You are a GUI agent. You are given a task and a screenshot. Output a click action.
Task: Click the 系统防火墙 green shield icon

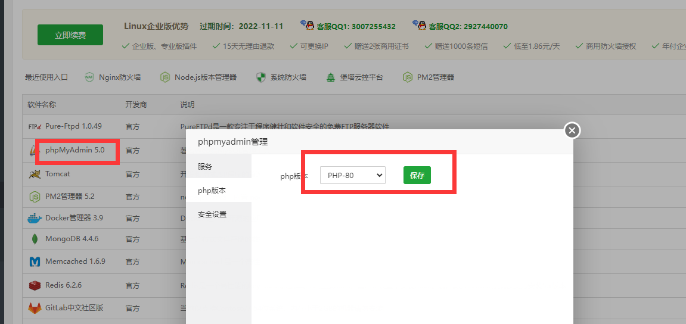260,77
